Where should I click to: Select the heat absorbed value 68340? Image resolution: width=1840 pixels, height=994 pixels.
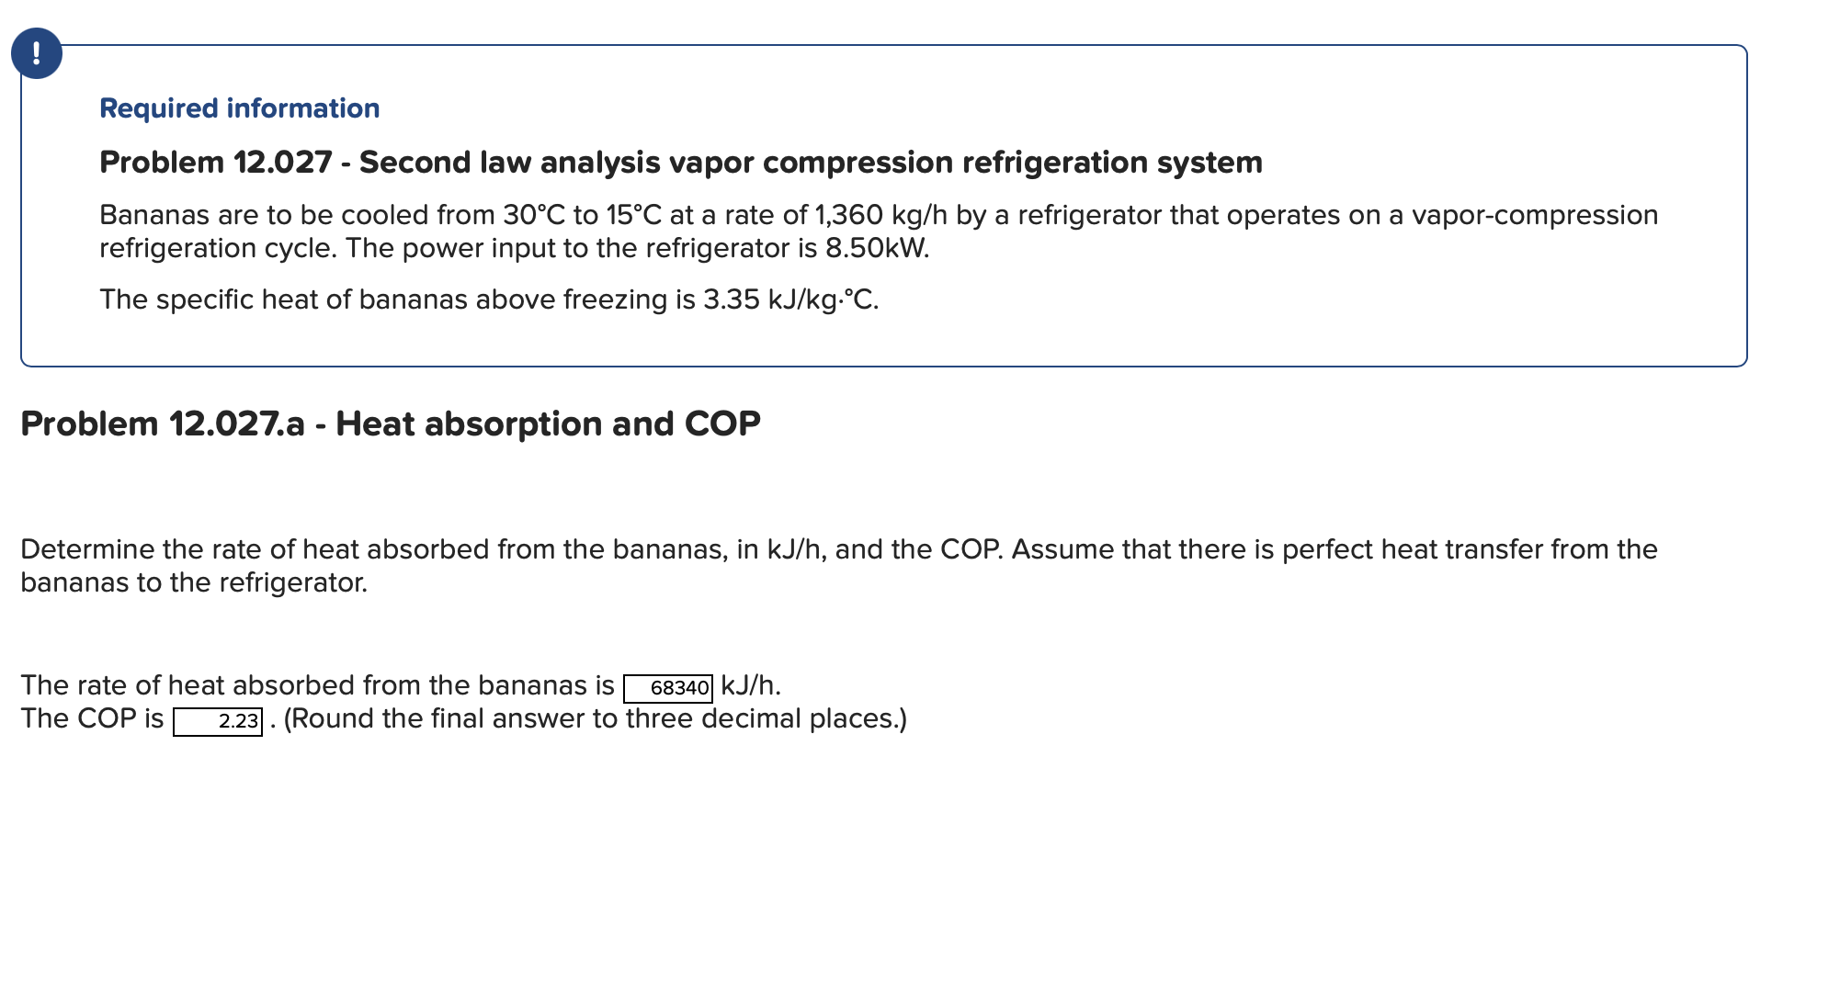click(678, 685)
